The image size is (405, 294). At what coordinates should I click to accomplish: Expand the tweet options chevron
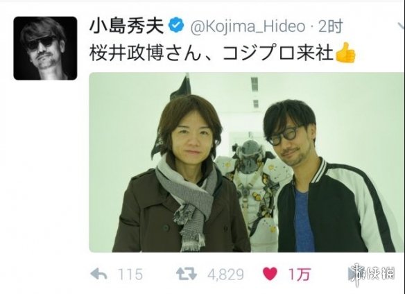pos(401,26)
